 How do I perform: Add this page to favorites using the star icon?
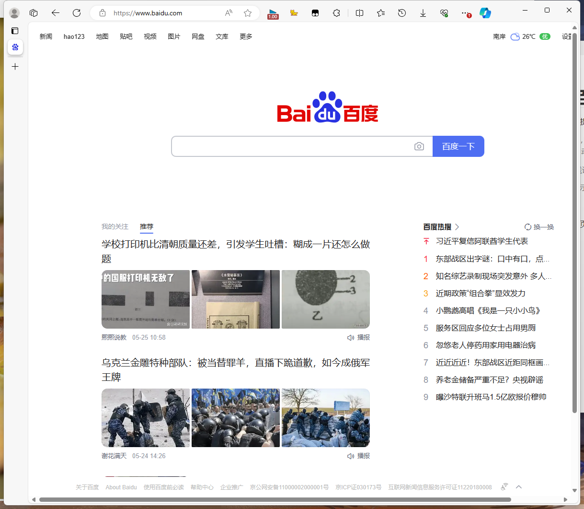248,13
